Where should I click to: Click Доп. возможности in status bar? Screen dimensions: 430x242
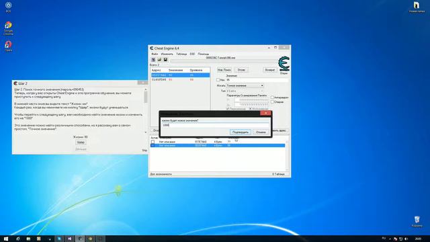click(161, 174)
